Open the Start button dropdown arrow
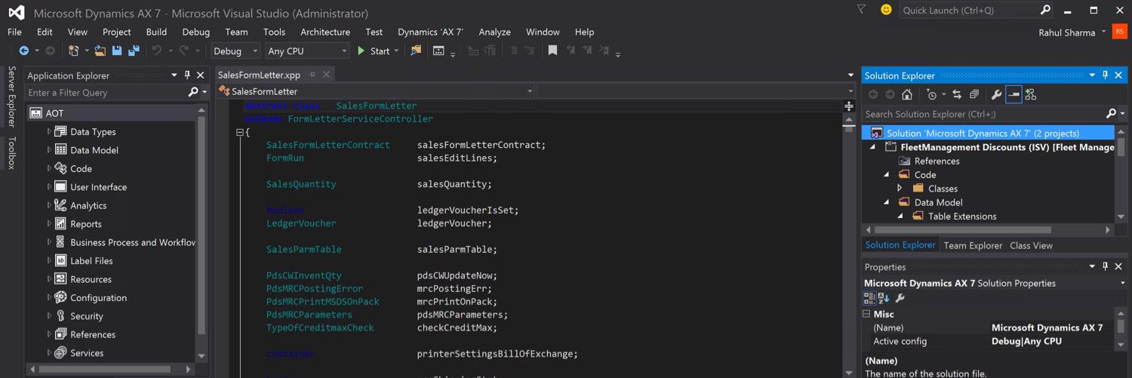 click(396, 51)
